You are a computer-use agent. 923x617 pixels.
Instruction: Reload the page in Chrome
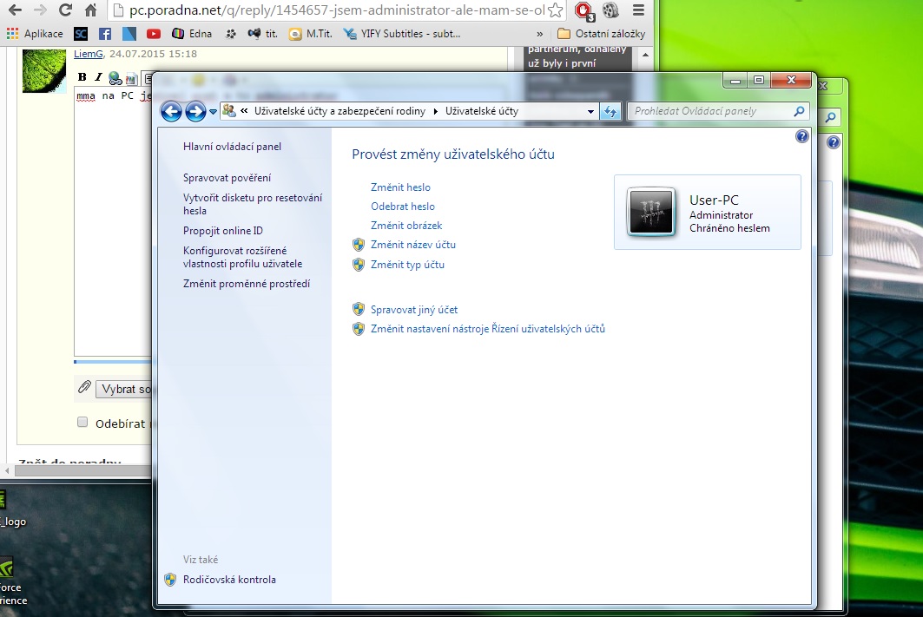65,10
